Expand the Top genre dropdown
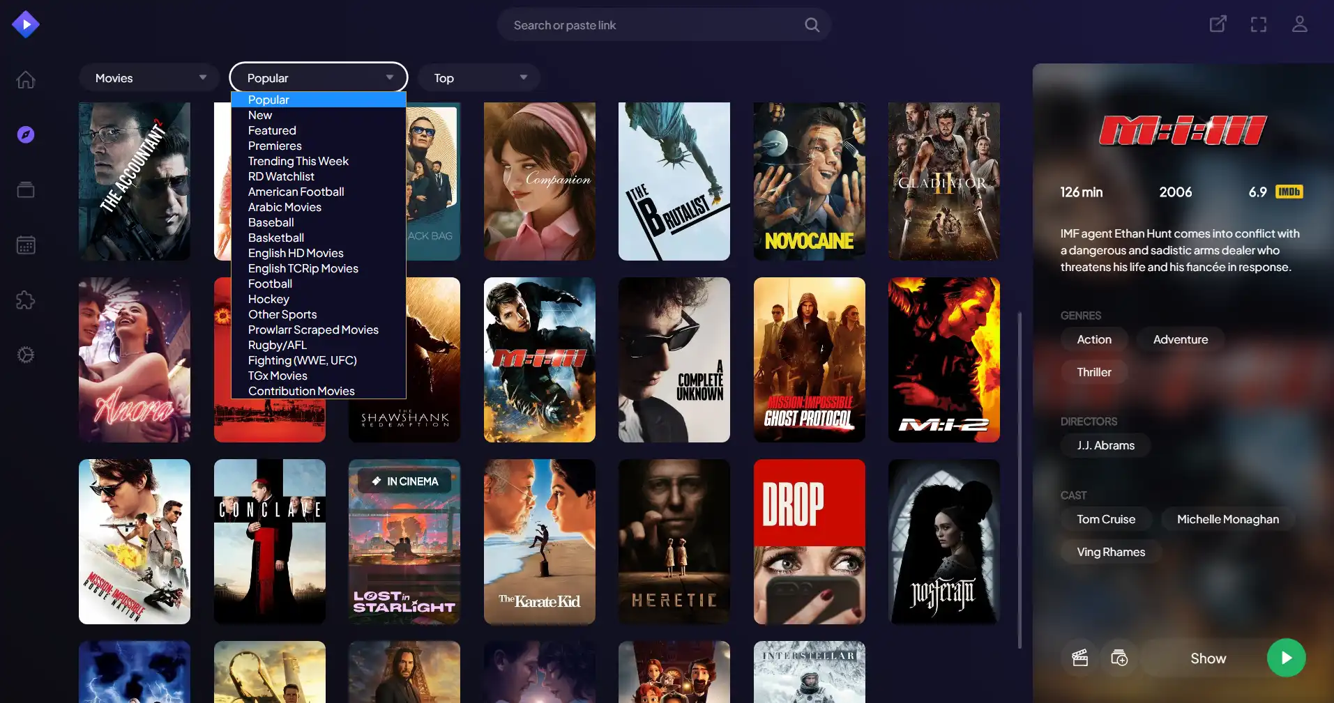The height and width of the screenshot is (703, 1334). tap(479, 78)
